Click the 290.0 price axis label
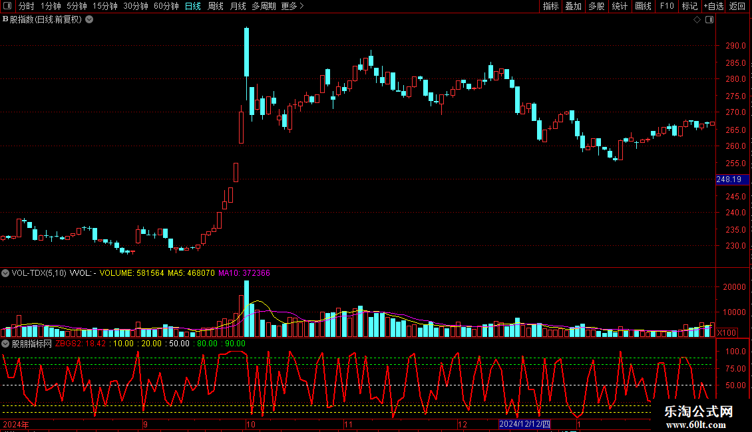Viewport: 752px width, 432px height. tap(735, 46)
